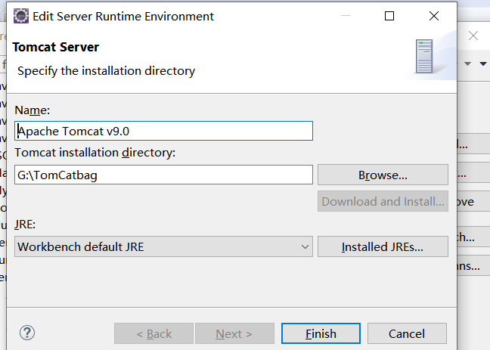The image size is (490, 350).
Task: Close the background Preferences window
Action: (x=473, y=36)
